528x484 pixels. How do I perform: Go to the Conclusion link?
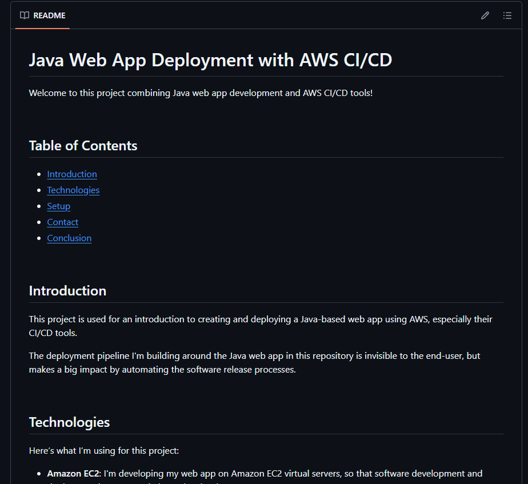(69, 238)
